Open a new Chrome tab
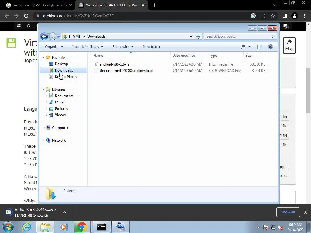 [x=155, y=5]
